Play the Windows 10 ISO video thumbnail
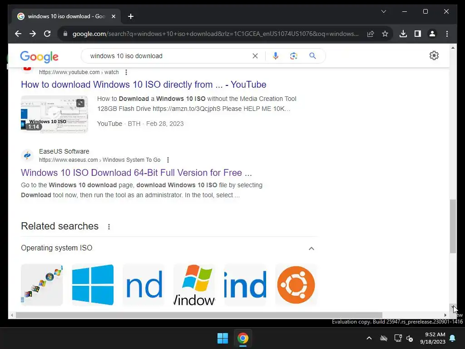Screen dimensions: 465x349 (54, 114)
